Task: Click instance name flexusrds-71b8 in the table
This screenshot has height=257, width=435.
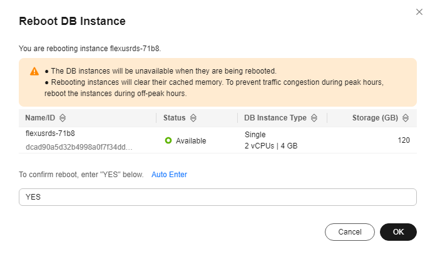Action: click(x=49, y=134)
